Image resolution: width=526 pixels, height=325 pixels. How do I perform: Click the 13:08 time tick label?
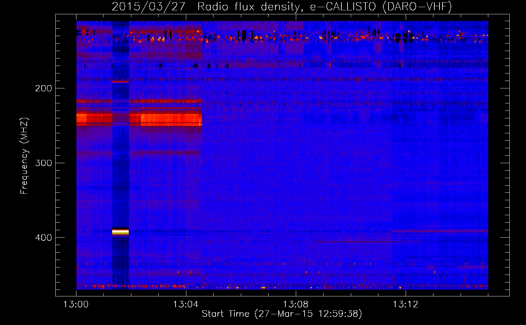point(296,305)
